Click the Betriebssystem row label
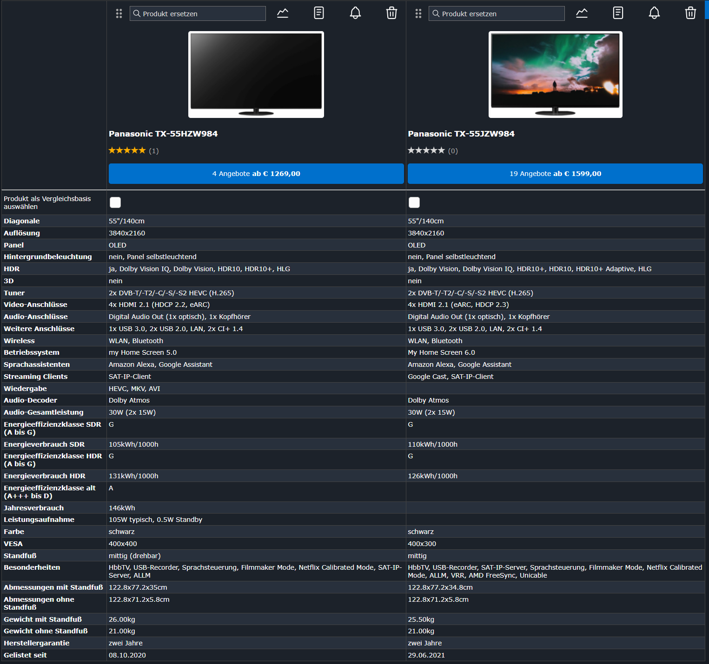Image resolution: width=709 pixels, height=664 pixels. (32, 352)
